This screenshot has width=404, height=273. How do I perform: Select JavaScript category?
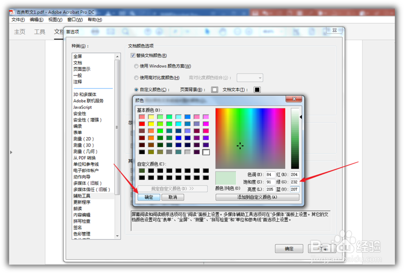[x=82, y=107]
